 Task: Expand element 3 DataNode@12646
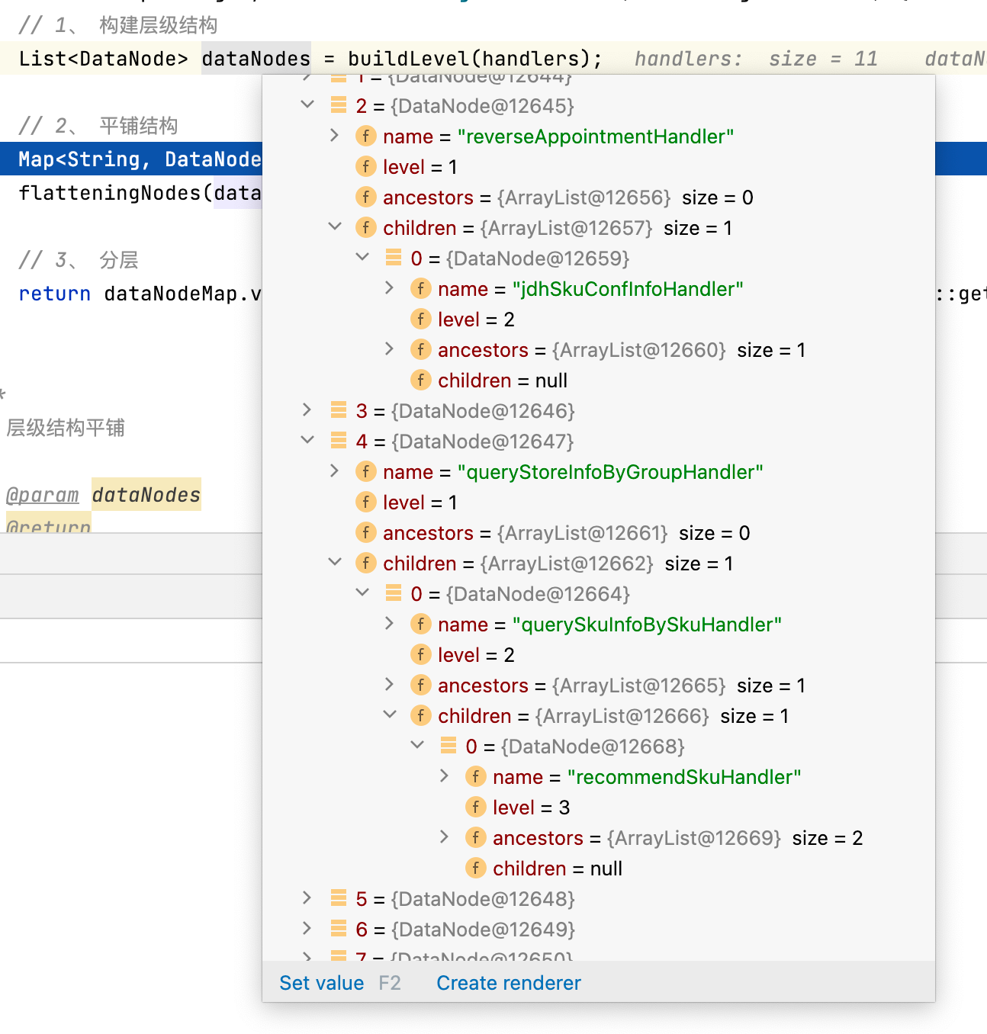(x=307, y=409)
